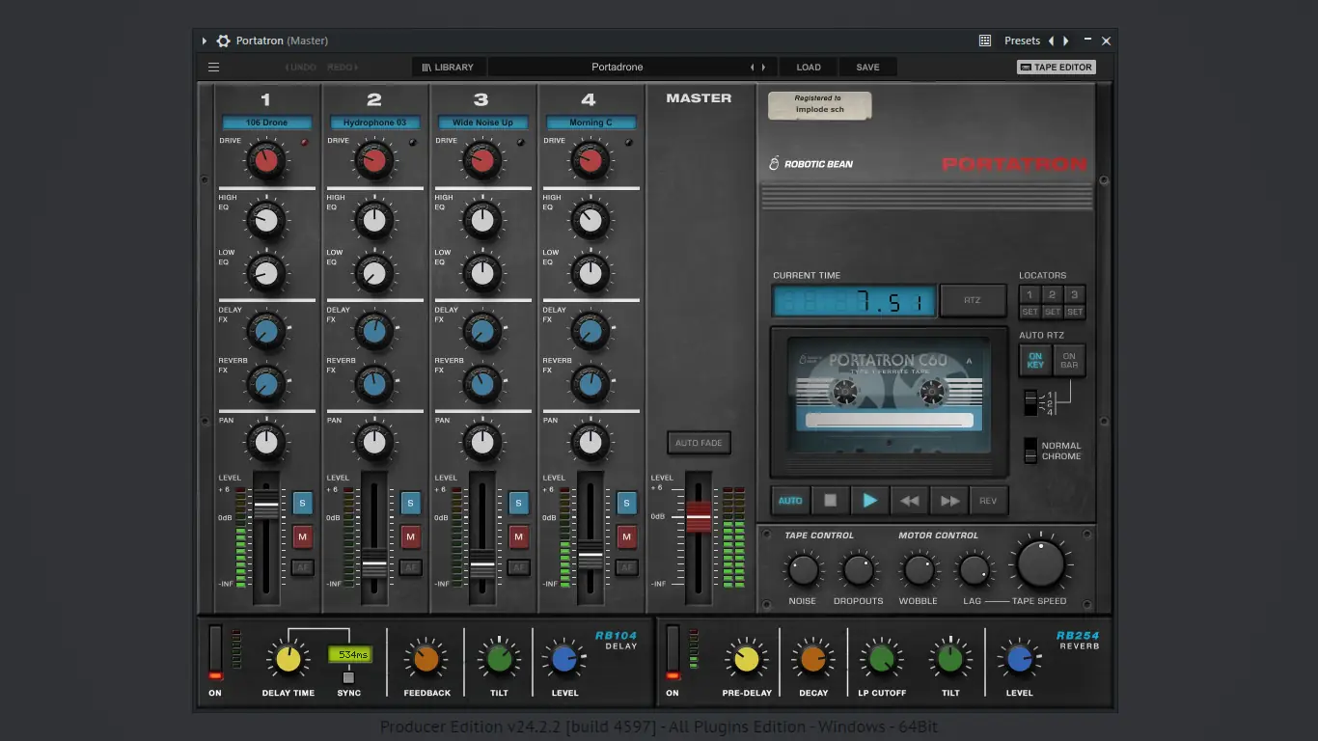Image resolution: width=1318 pixels, height=741 pixels.
Task: Toggle the RB104 Delay ON switch
Action: pos(215,651)
